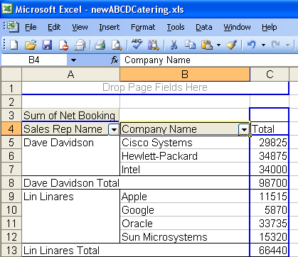The width and height of the screenshot is (298, 257).
Task: Open the Research binoculars icon
Action: (x=154, y=45)
